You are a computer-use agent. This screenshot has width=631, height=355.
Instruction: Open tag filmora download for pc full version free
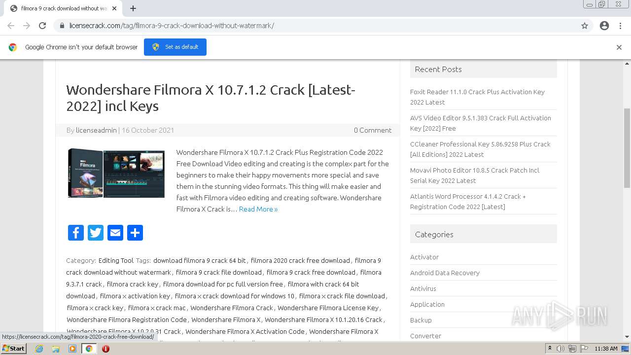coord(223,284)
